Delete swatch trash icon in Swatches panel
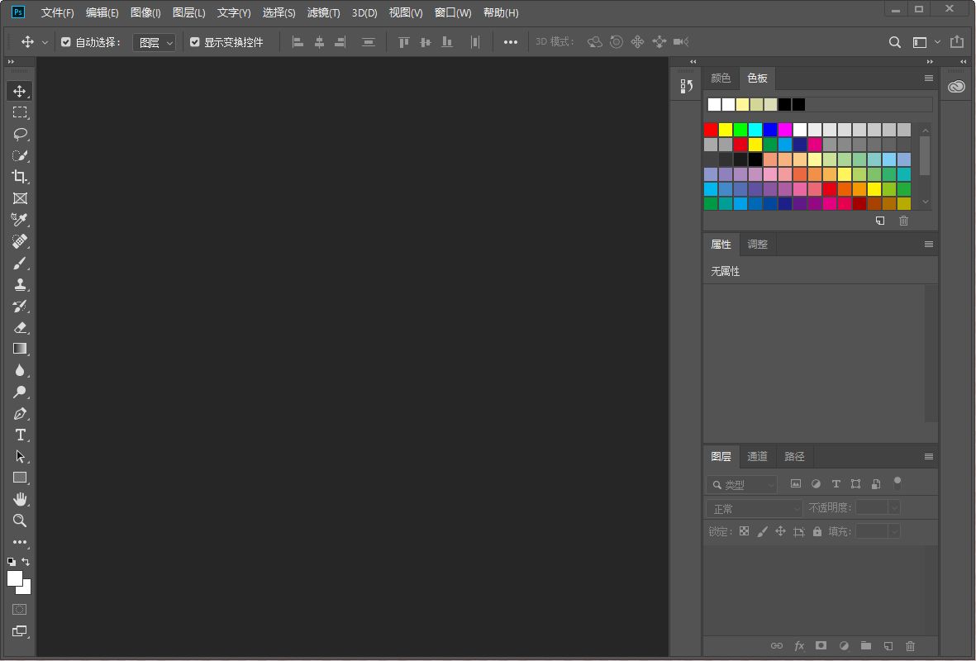The image size is (976, 661). point(904,221)
